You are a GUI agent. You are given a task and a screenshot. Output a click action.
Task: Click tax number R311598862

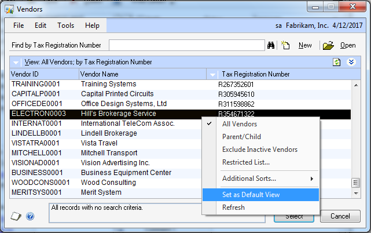click(x=236, y=104)
